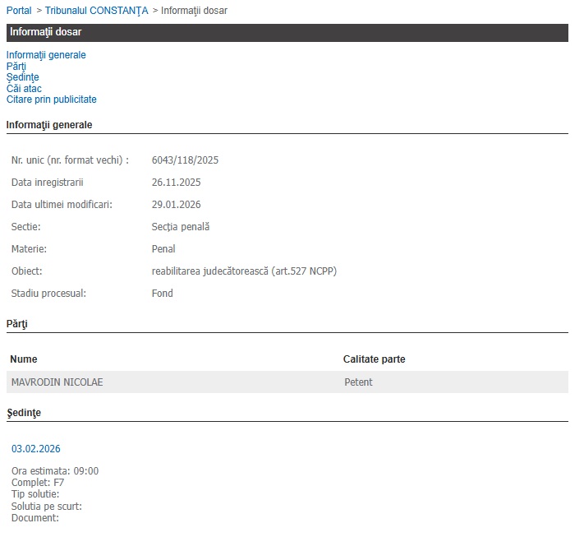The height and width of the screenshot is (537, 584).
Task: Click the MAVRODIN NICOLAE party row
Action: point(57,382)
